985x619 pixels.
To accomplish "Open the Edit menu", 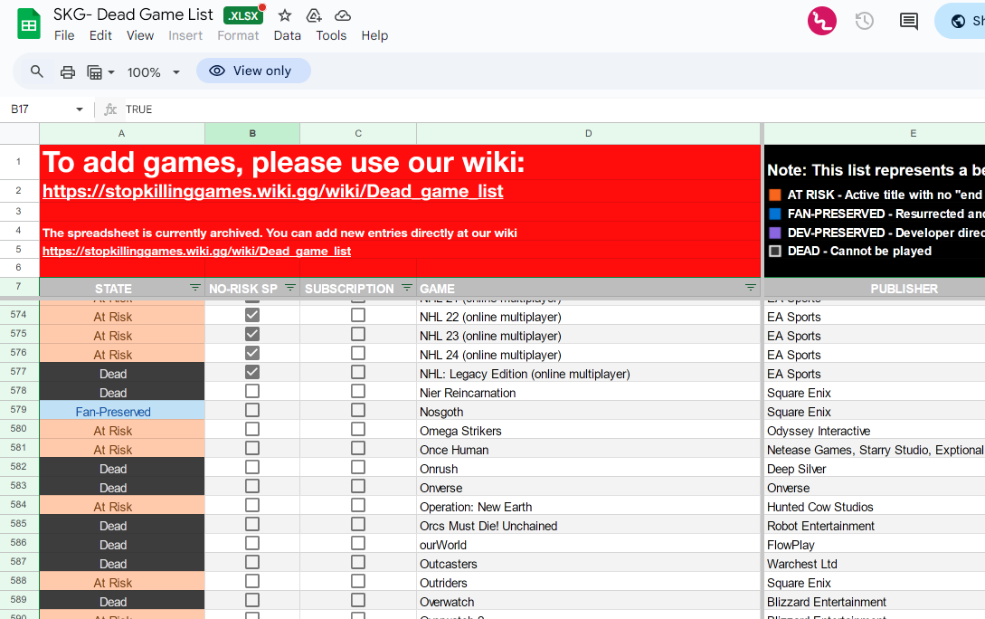I will tap(100, 36).
